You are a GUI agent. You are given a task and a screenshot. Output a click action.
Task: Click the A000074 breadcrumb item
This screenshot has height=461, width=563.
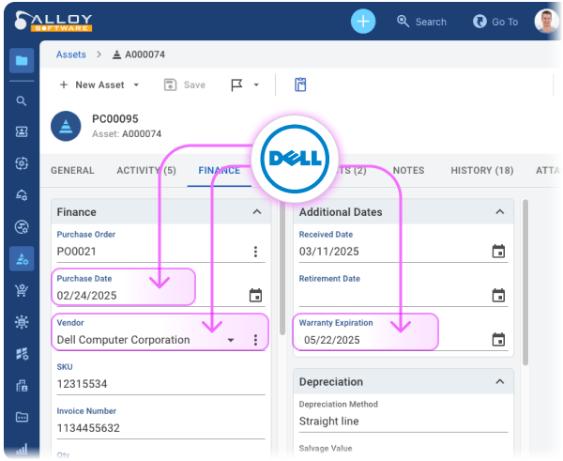click(x=139, y=54)
